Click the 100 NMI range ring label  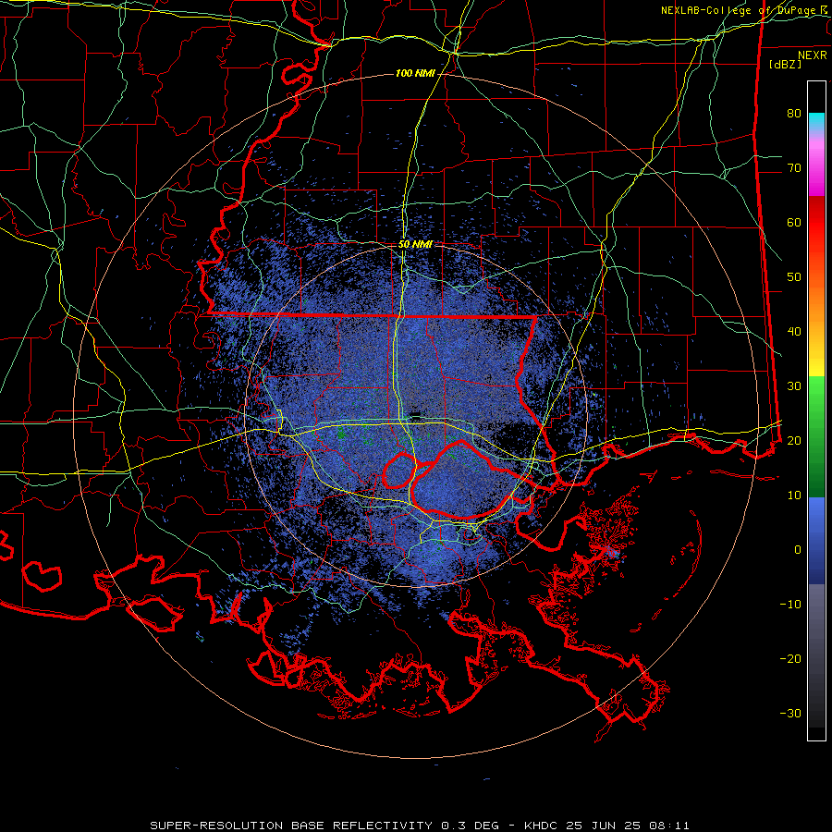[x=415, y=73]
